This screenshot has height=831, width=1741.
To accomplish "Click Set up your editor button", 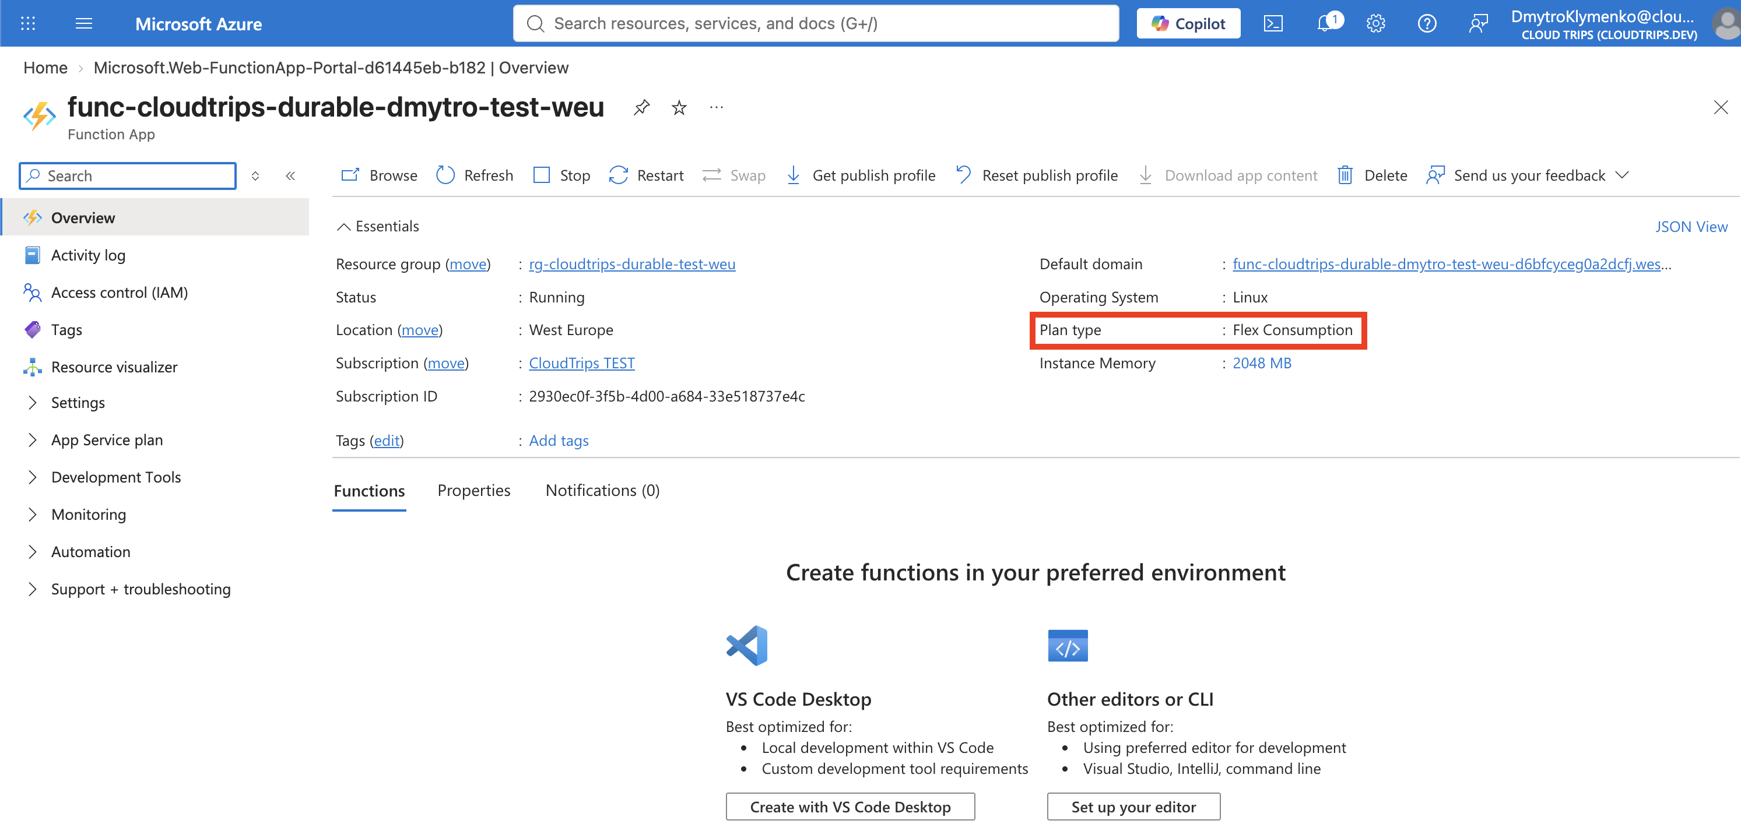I will click(1133, 807).
